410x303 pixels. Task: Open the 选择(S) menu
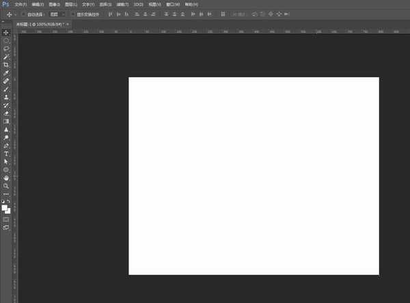[105, 5]
